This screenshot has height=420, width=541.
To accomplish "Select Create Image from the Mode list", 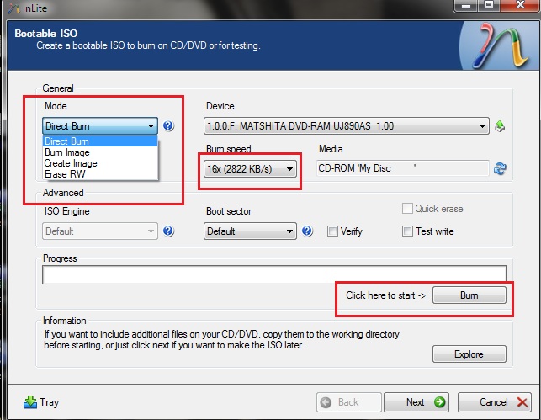I will 71,163.
